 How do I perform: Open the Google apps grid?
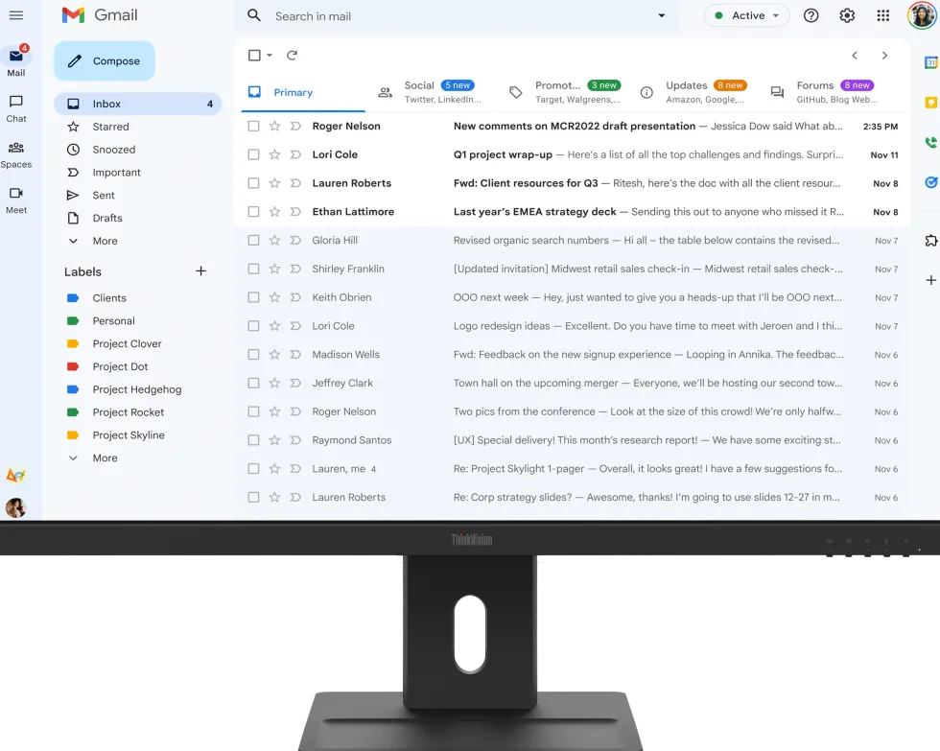tap(883, 15)
